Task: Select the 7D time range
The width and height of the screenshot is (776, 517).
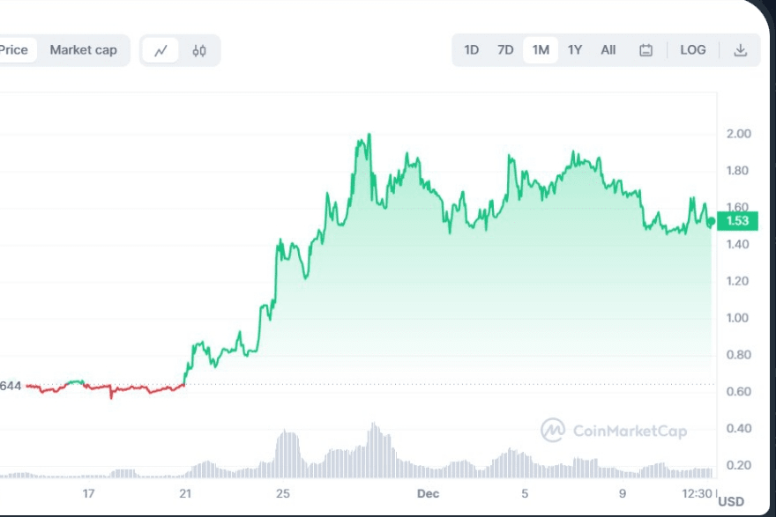Action: (x=505, y=50)
